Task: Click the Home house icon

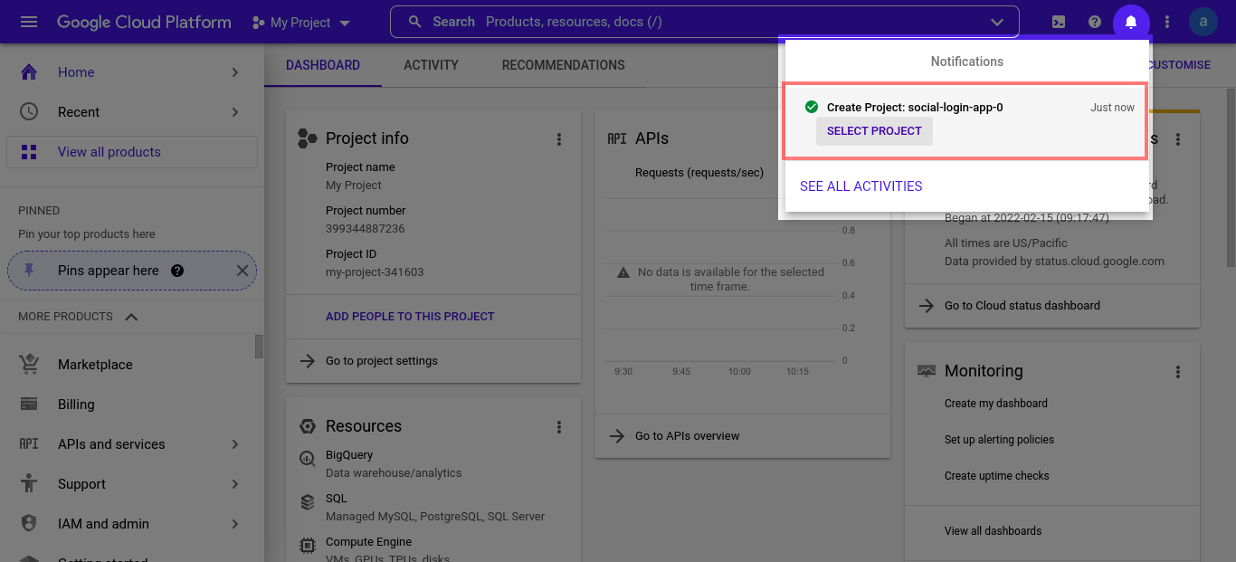Action: pyautogui.click(x=29, y=72)
